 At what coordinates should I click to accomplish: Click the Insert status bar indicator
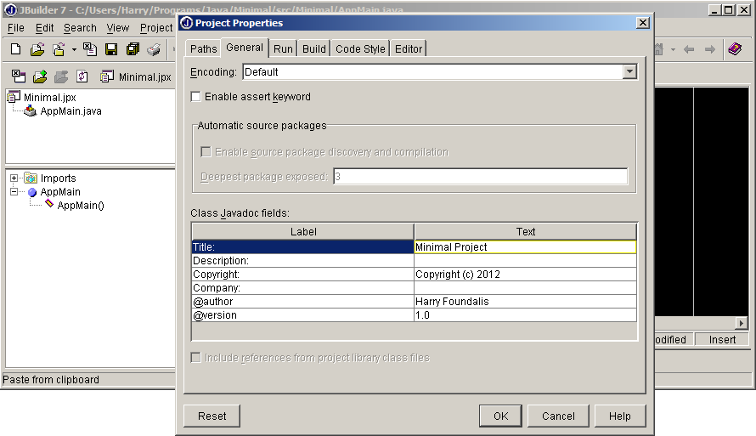(722, 340)
